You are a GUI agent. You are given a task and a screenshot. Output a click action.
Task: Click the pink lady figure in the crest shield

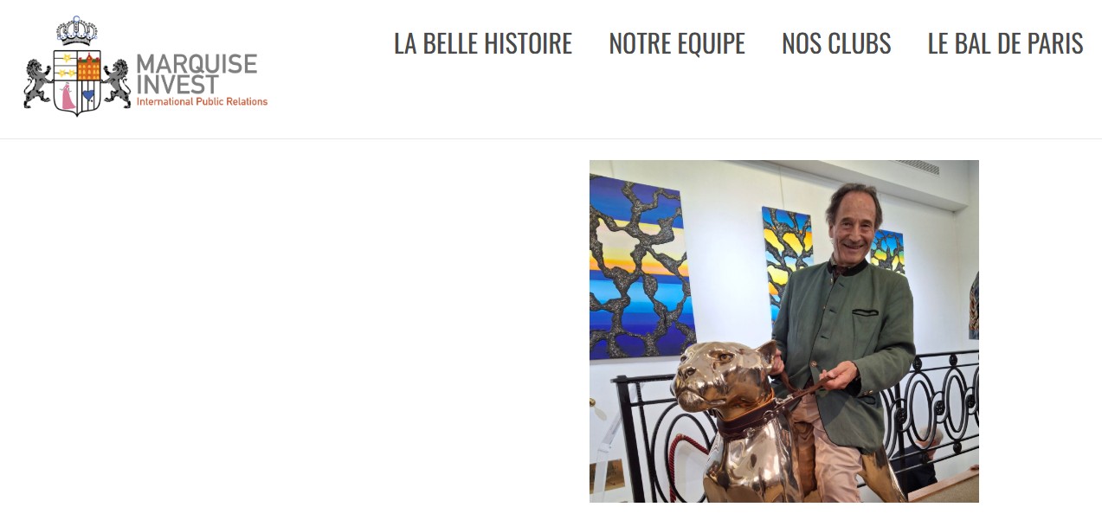(x=67, y=96)
